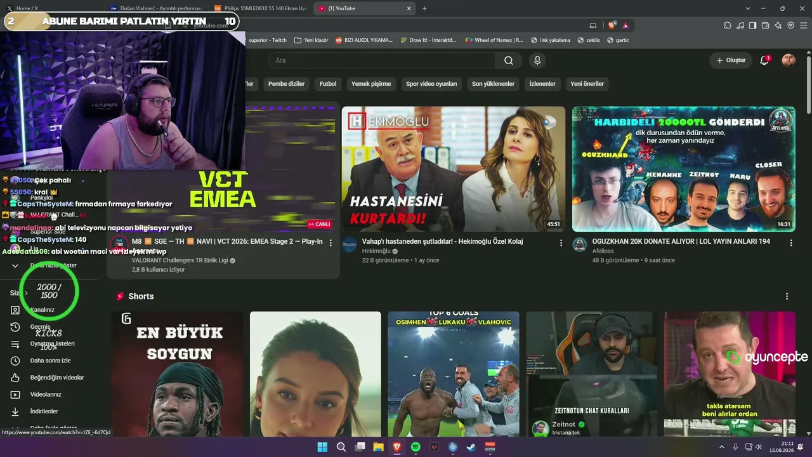Click the cast screen icon in address bar

coord(593,25)
